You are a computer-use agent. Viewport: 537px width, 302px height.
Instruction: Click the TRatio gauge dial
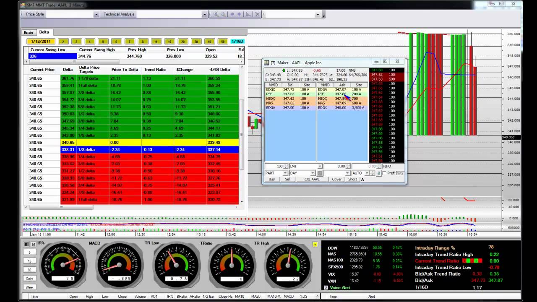point(232,264)
